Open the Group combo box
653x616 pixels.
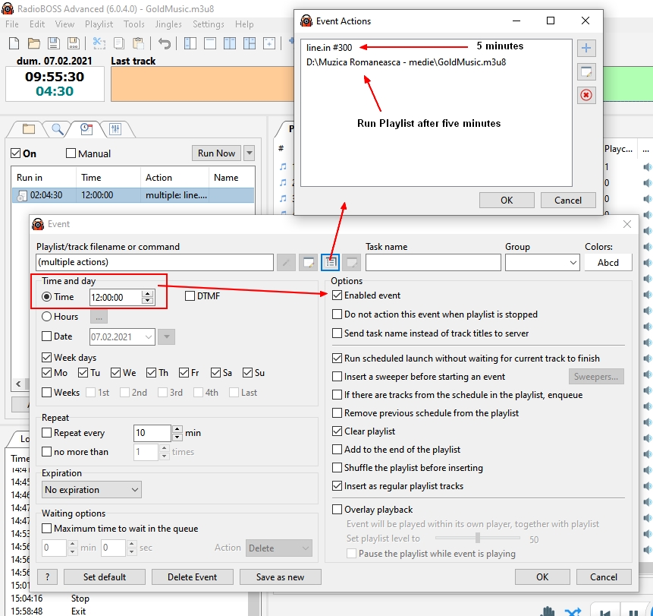coord(542,263)
